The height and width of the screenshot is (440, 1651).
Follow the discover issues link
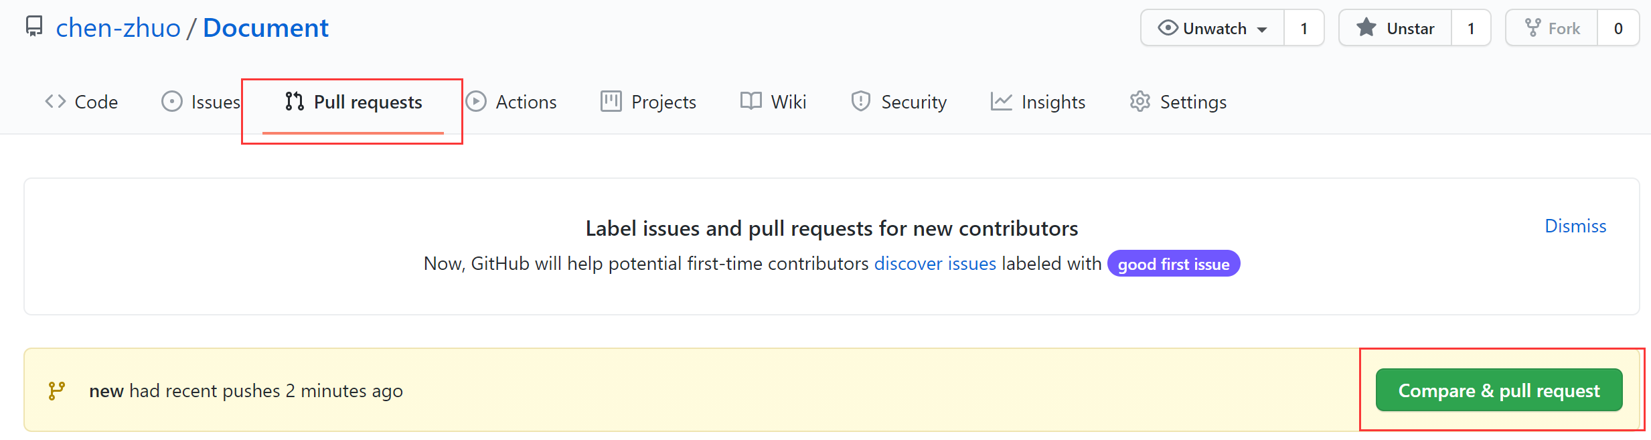935,264
